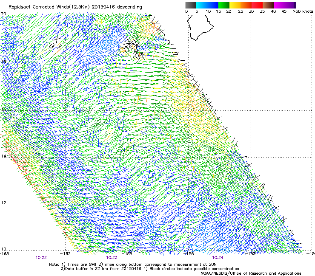The image size is (315, 276).
Task: Click the Rapidscat Corrected Winds title text
Action: tap(75, 7)
